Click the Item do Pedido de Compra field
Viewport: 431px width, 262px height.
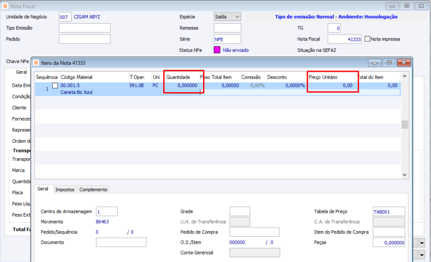pyautogui.click(x=388, y=232)
